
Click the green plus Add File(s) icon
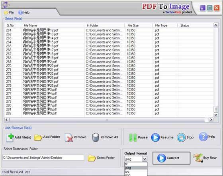click(10, 138)
